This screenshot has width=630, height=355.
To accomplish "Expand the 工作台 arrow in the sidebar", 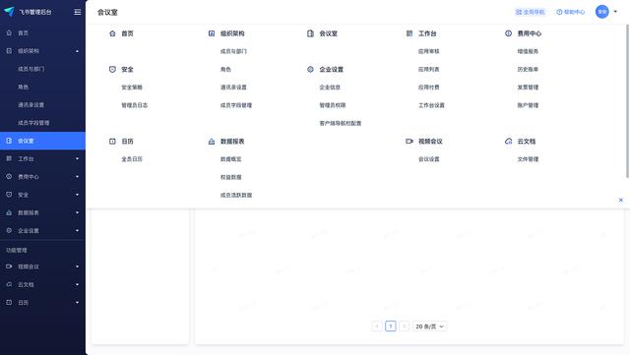I will 77,158.
